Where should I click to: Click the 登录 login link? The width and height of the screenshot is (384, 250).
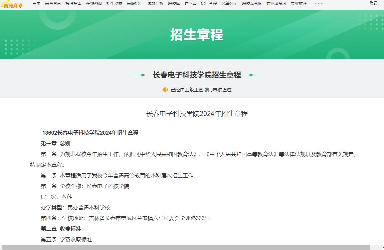(x=374, y=3)
